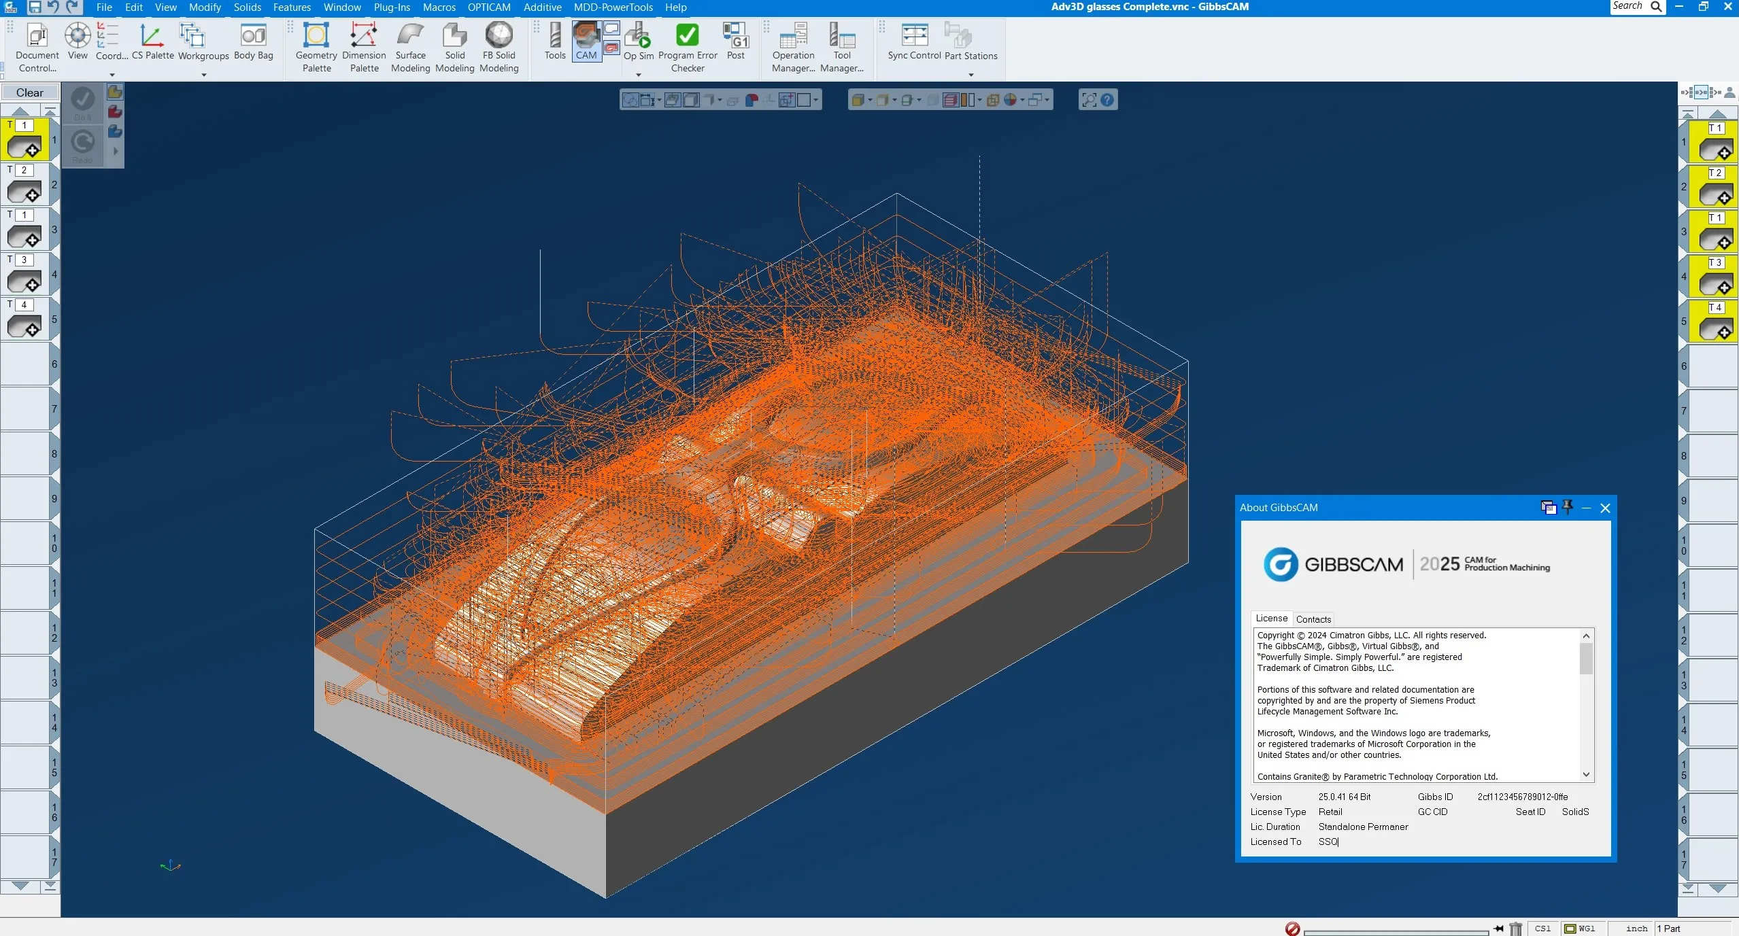Switch to the Contacts tab

[1313, 619]
